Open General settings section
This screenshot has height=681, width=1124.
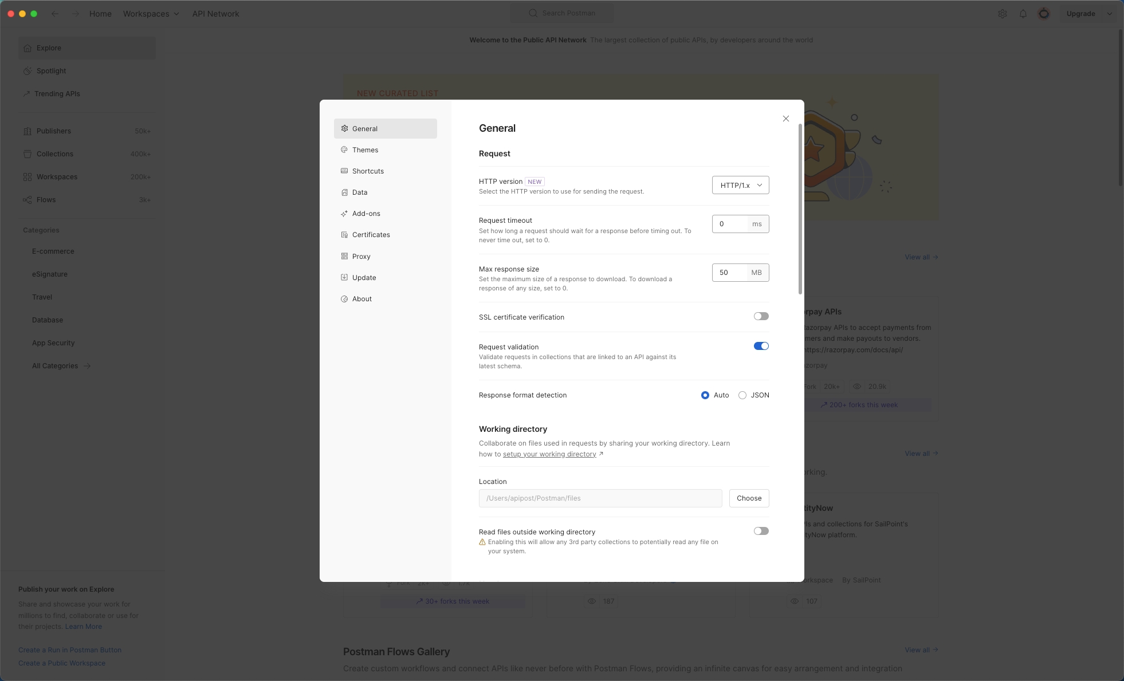pyautogui.click(x=385, y=128)
